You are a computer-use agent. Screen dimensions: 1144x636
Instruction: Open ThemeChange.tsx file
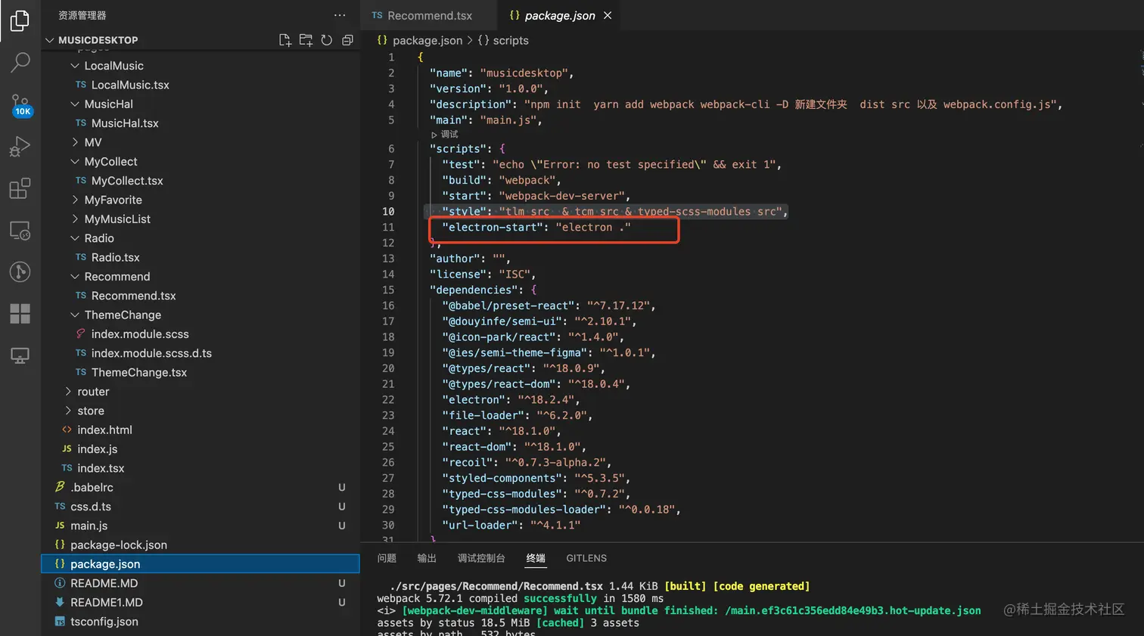point(201,372)
